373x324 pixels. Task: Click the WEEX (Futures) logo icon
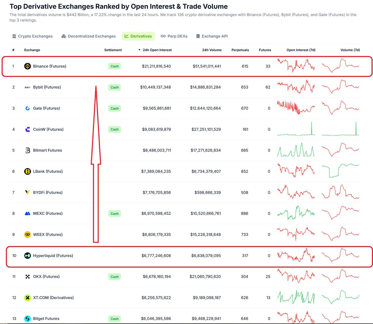coord(27,234)
